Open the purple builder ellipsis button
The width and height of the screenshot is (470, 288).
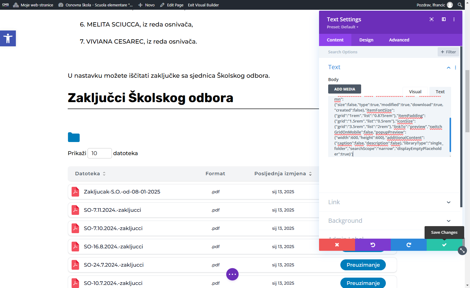click(x=232, y=274)
